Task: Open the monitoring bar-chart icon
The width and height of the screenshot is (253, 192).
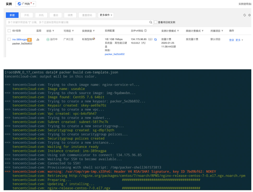Action: [x=38, y=39]
